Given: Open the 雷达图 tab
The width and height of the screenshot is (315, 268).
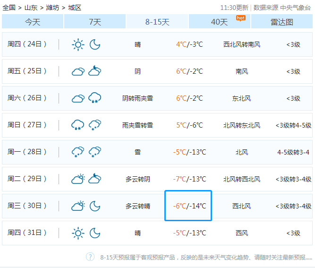Looking at the screenshot, I should 282,22.
